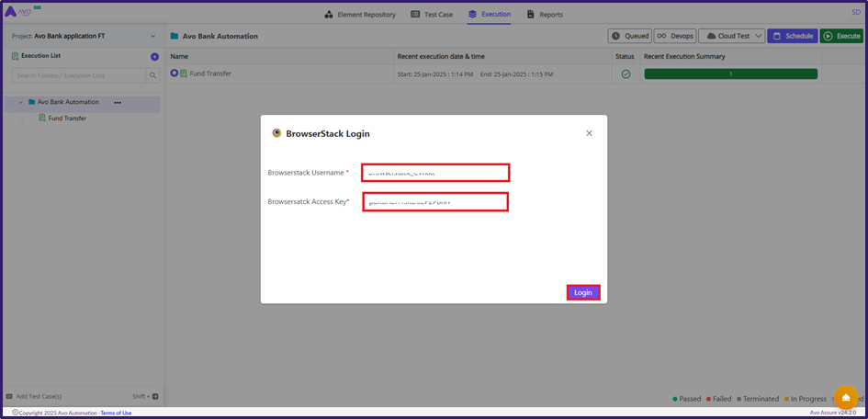Click the Avo logo icon
This screenshot has height=419, width=868.
(18, 13)
